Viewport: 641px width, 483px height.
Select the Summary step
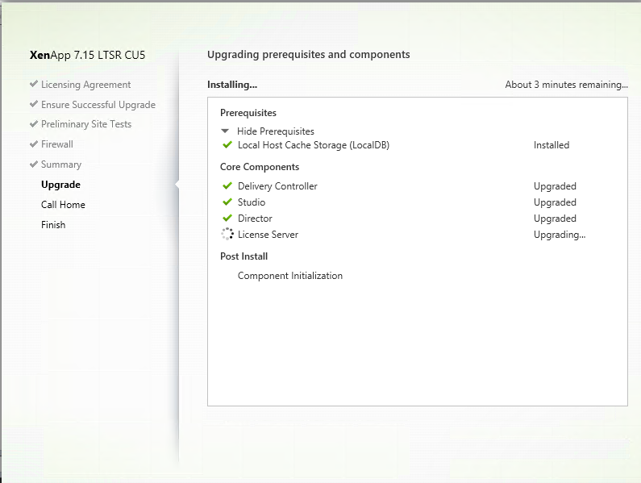point(61,164)
